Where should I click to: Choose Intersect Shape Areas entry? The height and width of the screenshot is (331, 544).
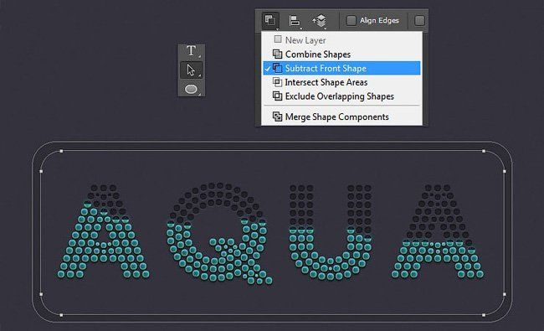(341, 82)
